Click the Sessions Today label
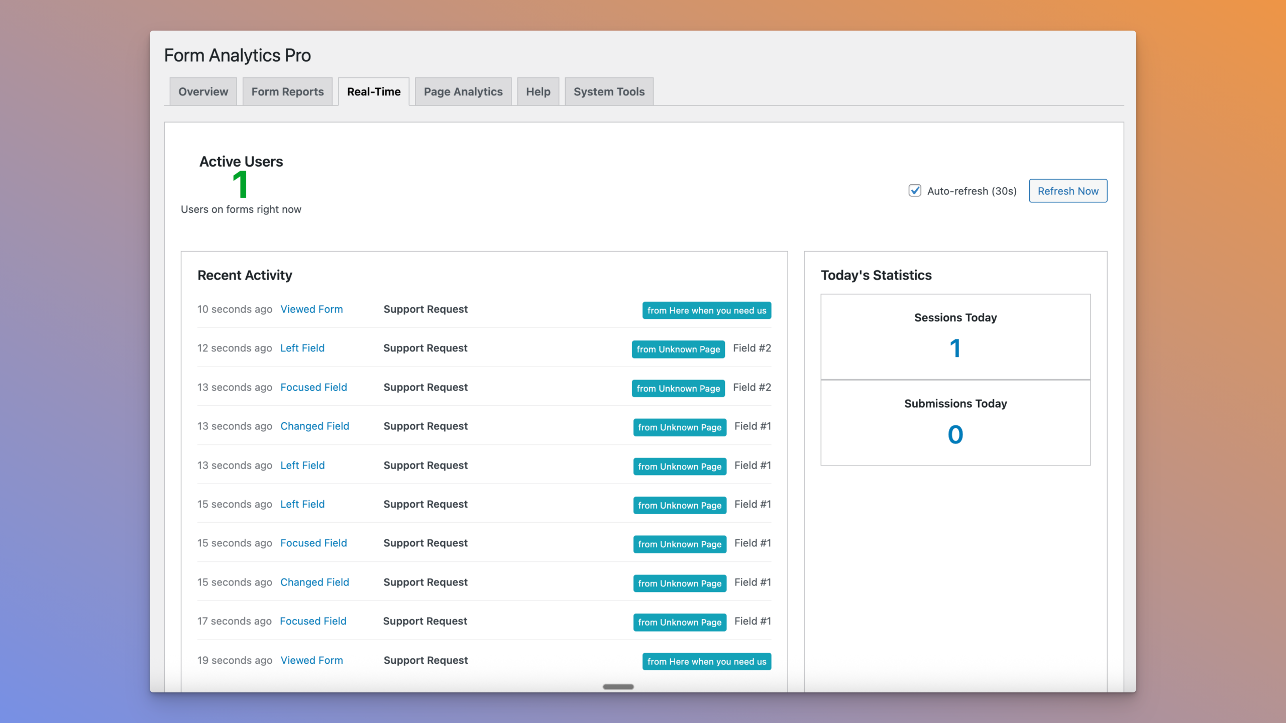Image resolution: width=1286 pixels, height=723 pixels. 955,318
